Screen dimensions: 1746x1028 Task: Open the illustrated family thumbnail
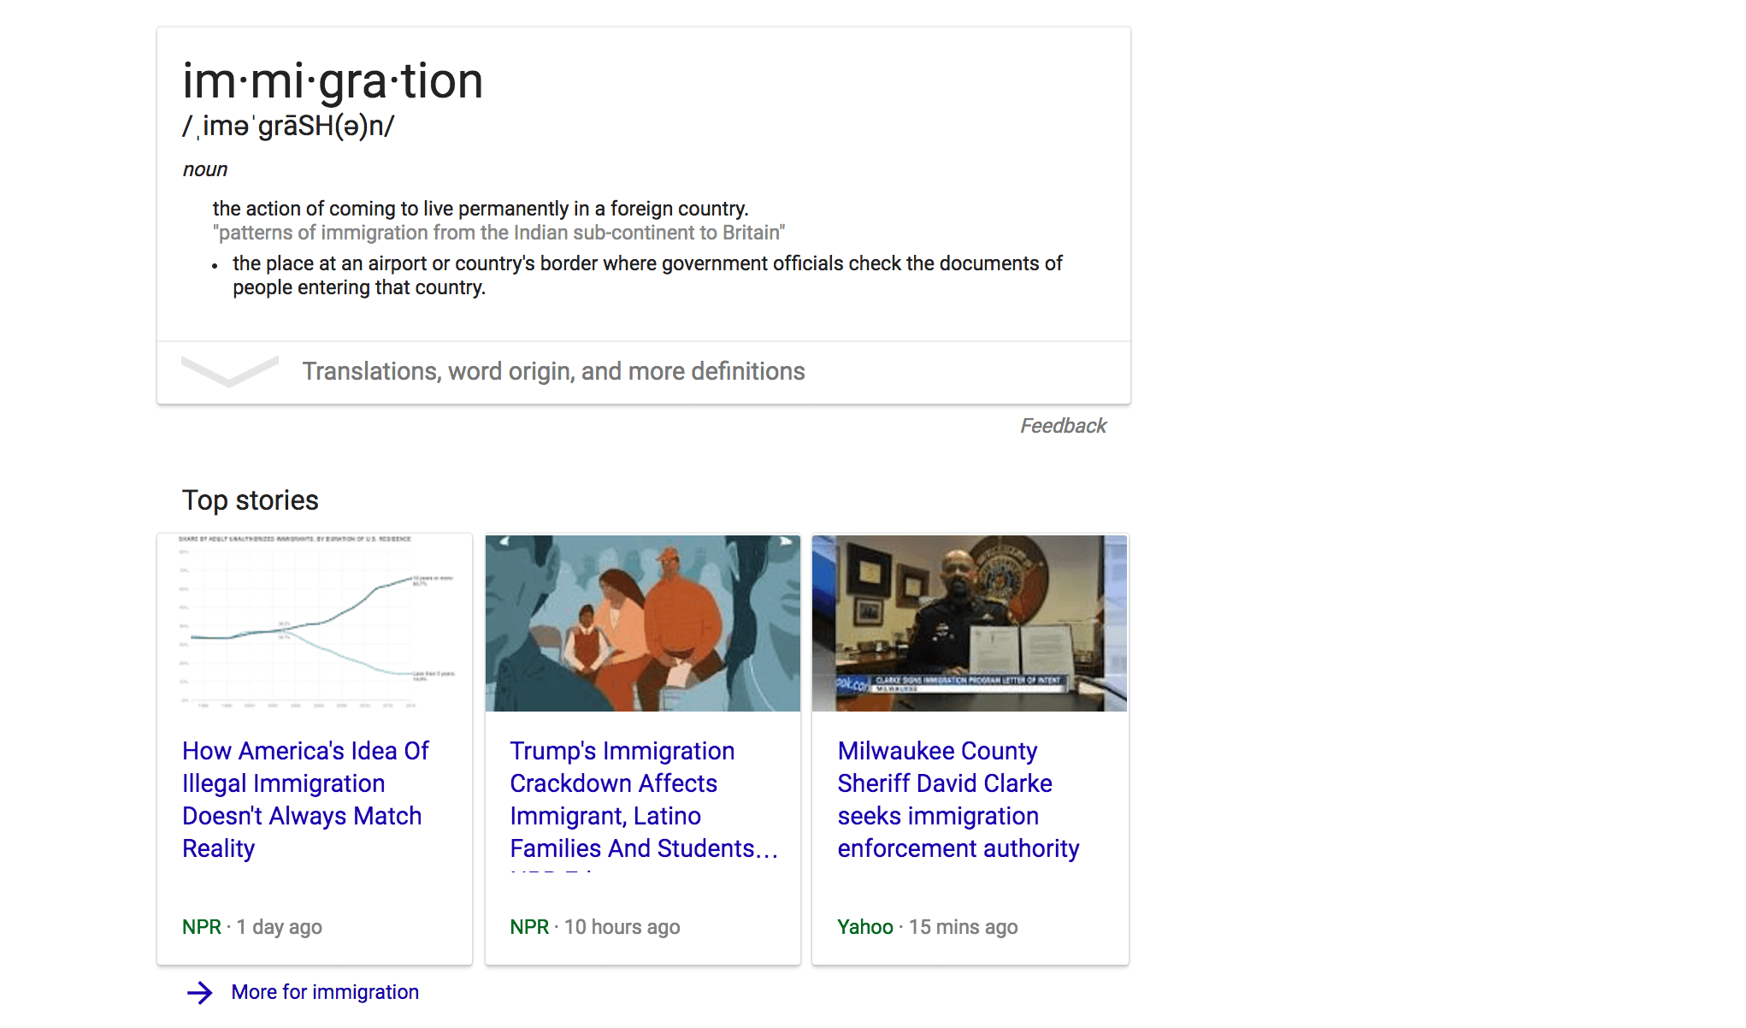coord(643,623)
